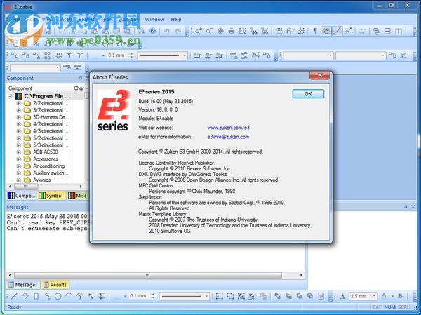Expand the 2/2-directional folder

18,103
